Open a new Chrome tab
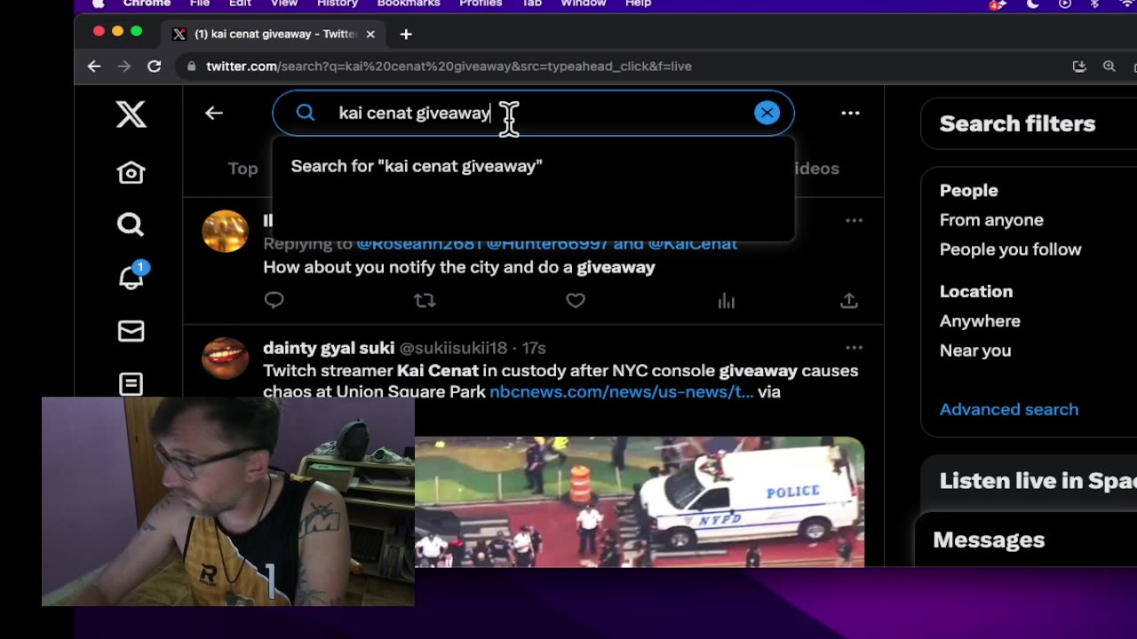 406,34
